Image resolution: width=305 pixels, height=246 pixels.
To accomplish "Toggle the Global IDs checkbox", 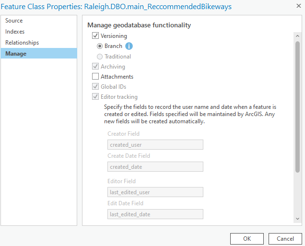I will click(x=95, y=87).
